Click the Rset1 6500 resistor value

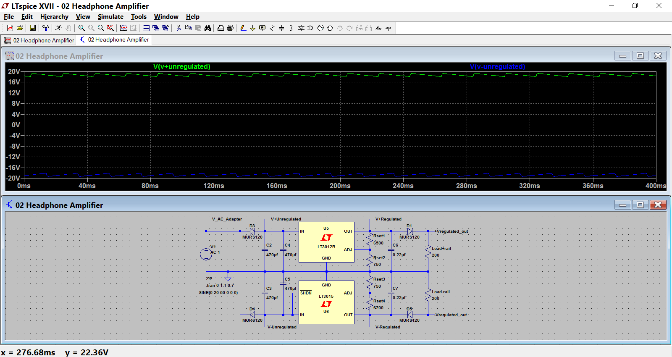tap(378, 243)
